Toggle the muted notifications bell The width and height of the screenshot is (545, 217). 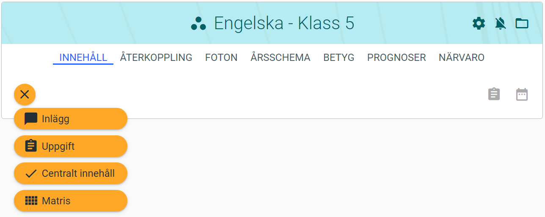(501, 23)
